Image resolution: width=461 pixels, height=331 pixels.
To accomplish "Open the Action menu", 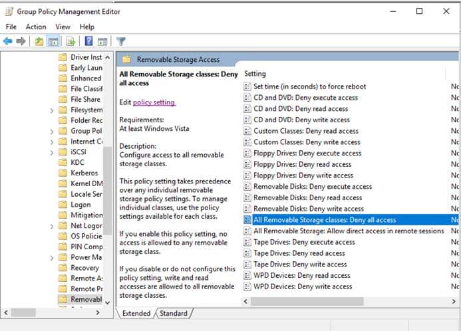I will click(x=36, y=27).
